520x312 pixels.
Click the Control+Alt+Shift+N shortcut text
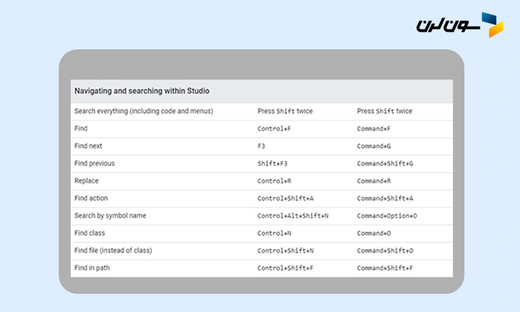coord(293,216)
